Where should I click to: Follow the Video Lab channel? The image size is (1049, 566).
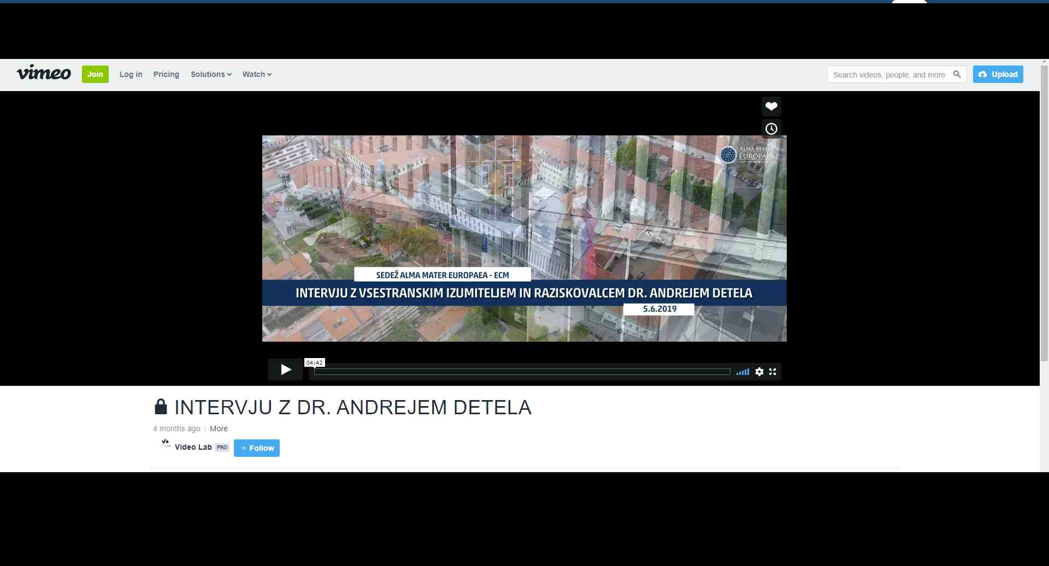257,448
